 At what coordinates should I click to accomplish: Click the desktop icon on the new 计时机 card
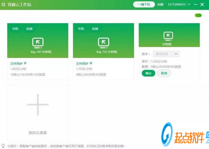point(168,36)
